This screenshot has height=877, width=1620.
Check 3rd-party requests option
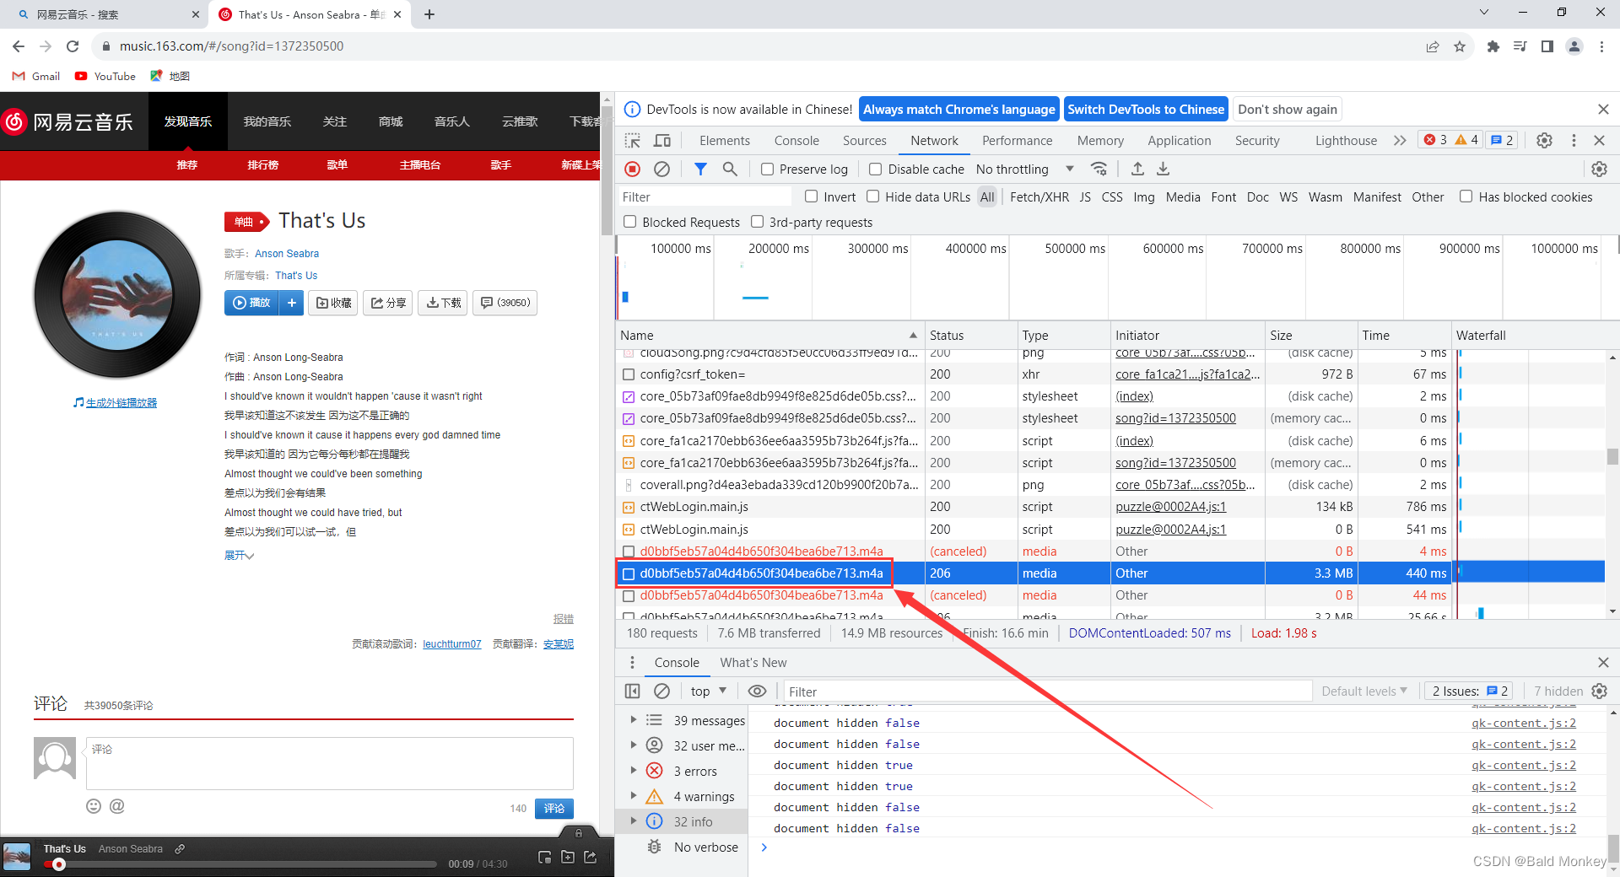pos(757,222)
